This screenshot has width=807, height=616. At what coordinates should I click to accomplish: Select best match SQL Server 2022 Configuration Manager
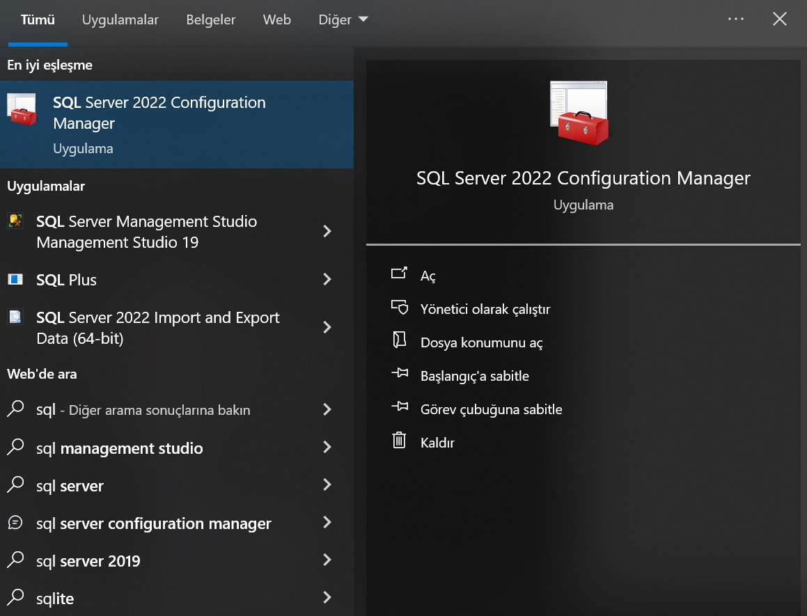pyautogui.click(x=159, y=124)
